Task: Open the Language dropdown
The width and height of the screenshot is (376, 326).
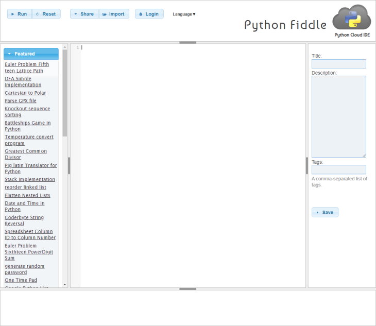Action: click(x=184, y=14)
